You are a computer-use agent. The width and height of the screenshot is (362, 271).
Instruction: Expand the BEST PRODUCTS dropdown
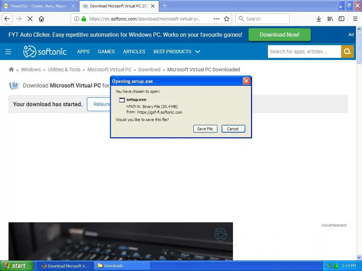[x=177, y=52]
